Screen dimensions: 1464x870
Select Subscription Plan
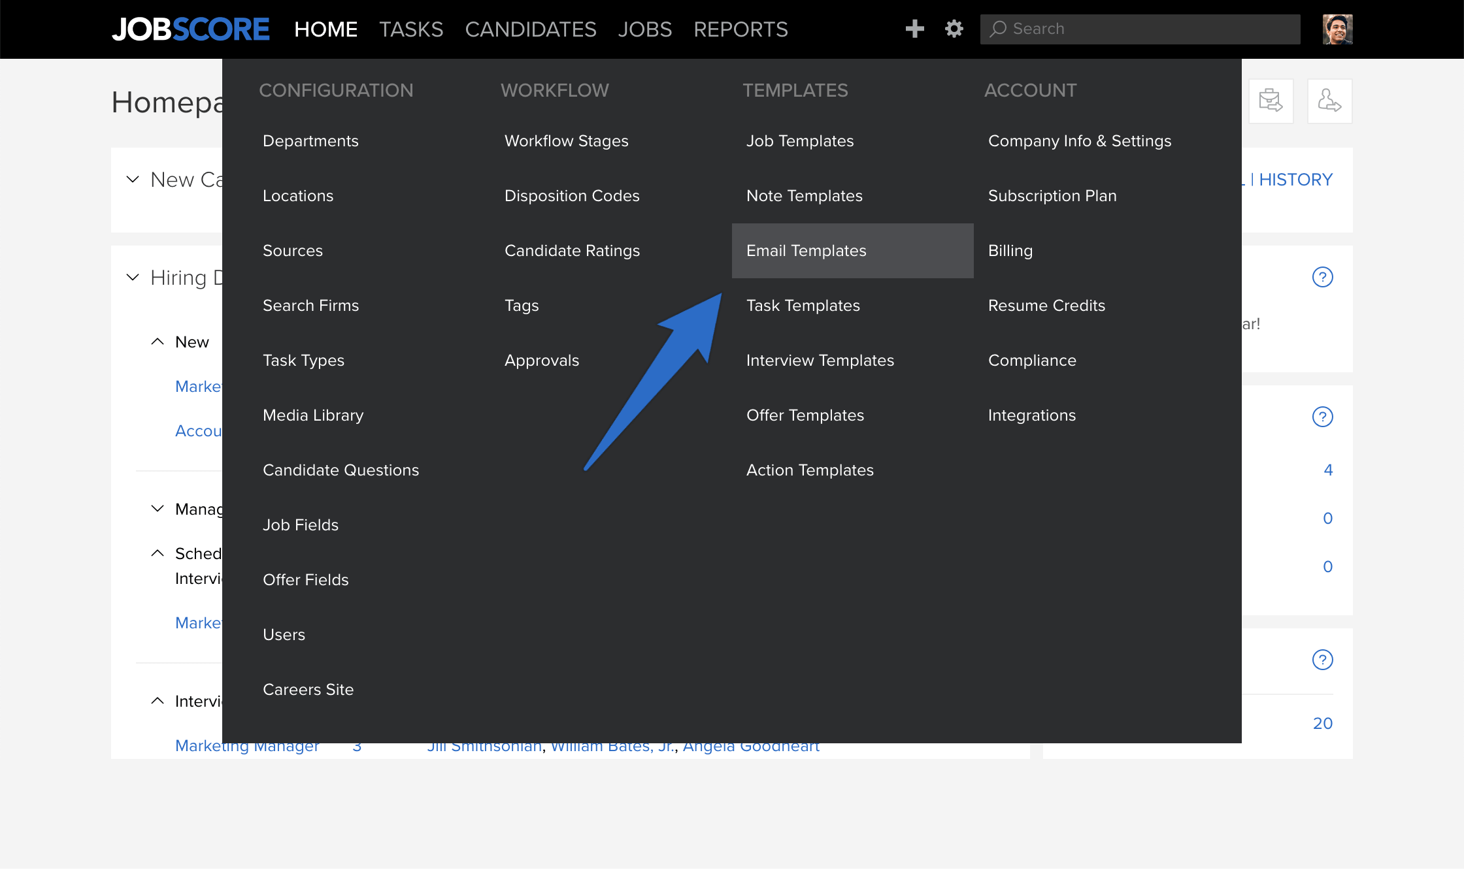(x=1052, y=196)
